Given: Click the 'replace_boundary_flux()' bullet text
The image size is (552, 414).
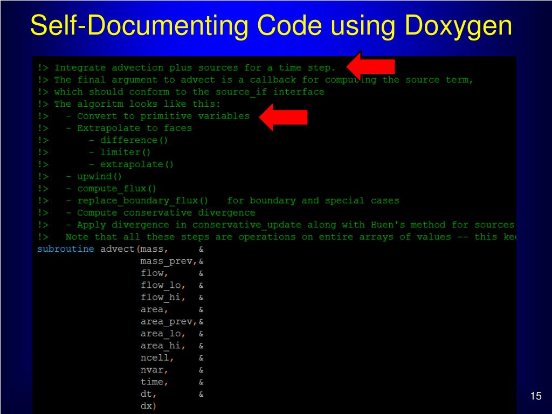Looking at the screenshot, I should coord(142,201).
